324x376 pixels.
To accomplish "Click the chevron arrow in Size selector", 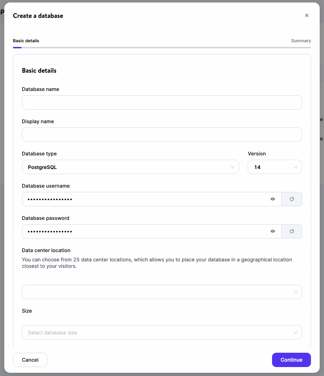I will 296,333.
